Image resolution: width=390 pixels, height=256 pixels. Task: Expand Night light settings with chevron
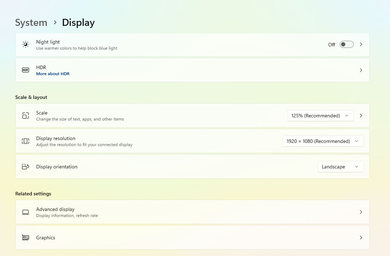tap(361, 45)
